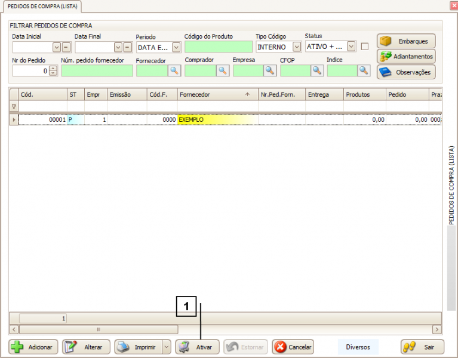
Task: Toggle the checkbox next to Status
Action: tap(365, 47)
